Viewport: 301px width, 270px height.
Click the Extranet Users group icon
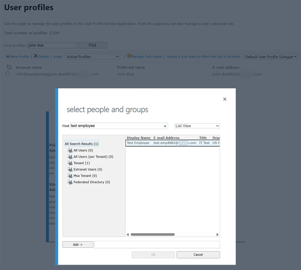[x=70, y=169]
